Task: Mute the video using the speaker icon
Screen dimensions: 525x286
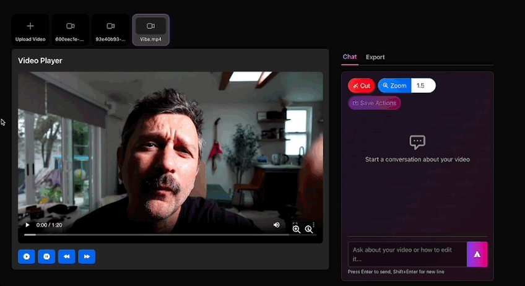Action: tap(277, 225)
